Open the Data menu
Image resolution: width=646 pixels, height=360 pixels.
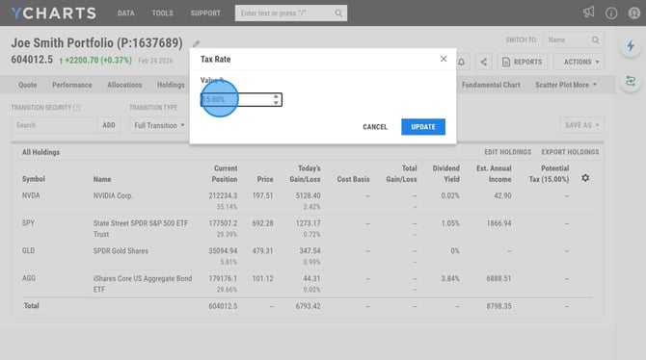click(x=125, y=13)
